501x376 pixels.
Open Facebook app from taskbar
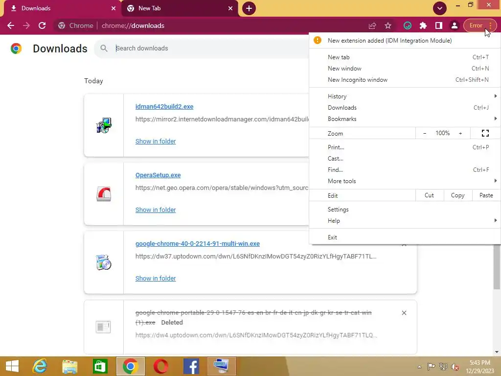point(191,366)
